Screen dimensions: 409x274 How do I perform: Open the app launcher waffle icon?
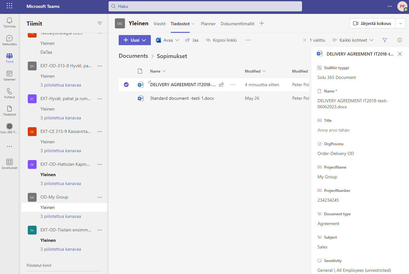pos(9,6)
